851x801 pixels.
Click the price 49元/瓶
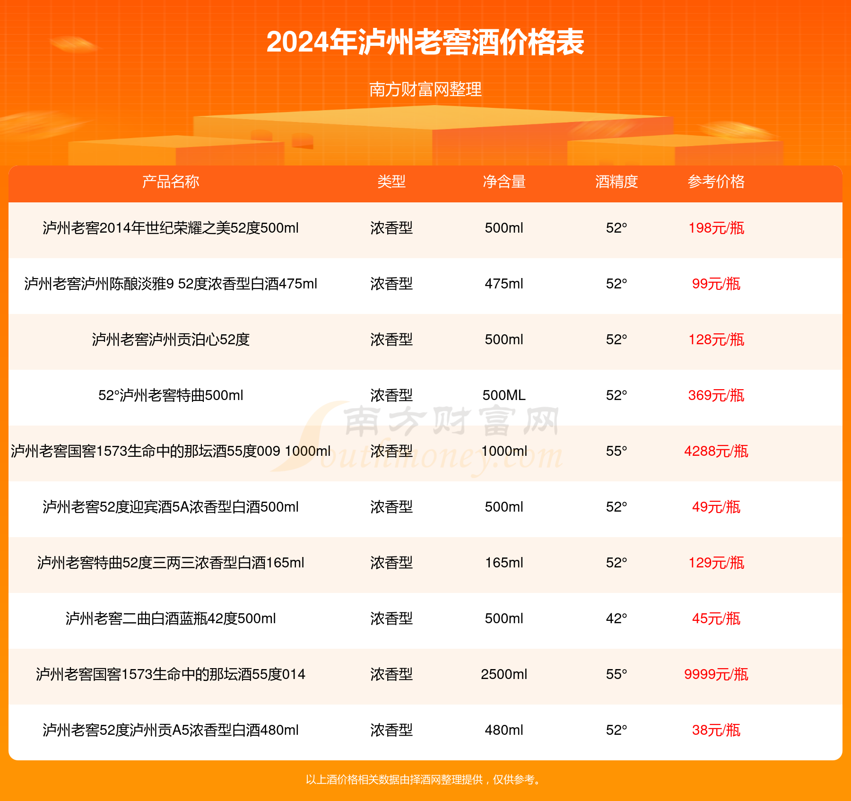coord(716,507)
